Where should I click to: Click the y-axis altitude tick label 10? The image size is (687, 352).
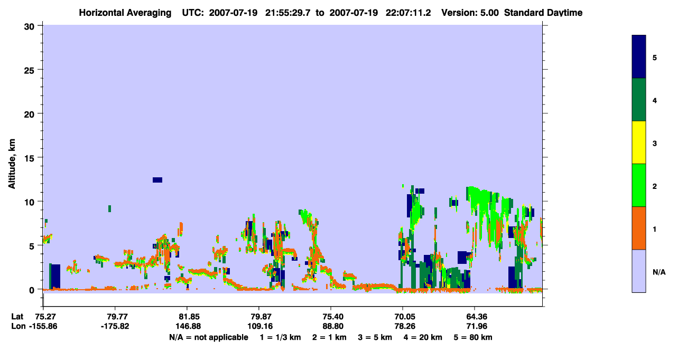coord(31,202)
